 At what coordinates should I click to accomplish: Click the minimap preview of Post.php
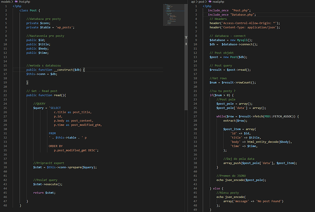tap(174, 15)
